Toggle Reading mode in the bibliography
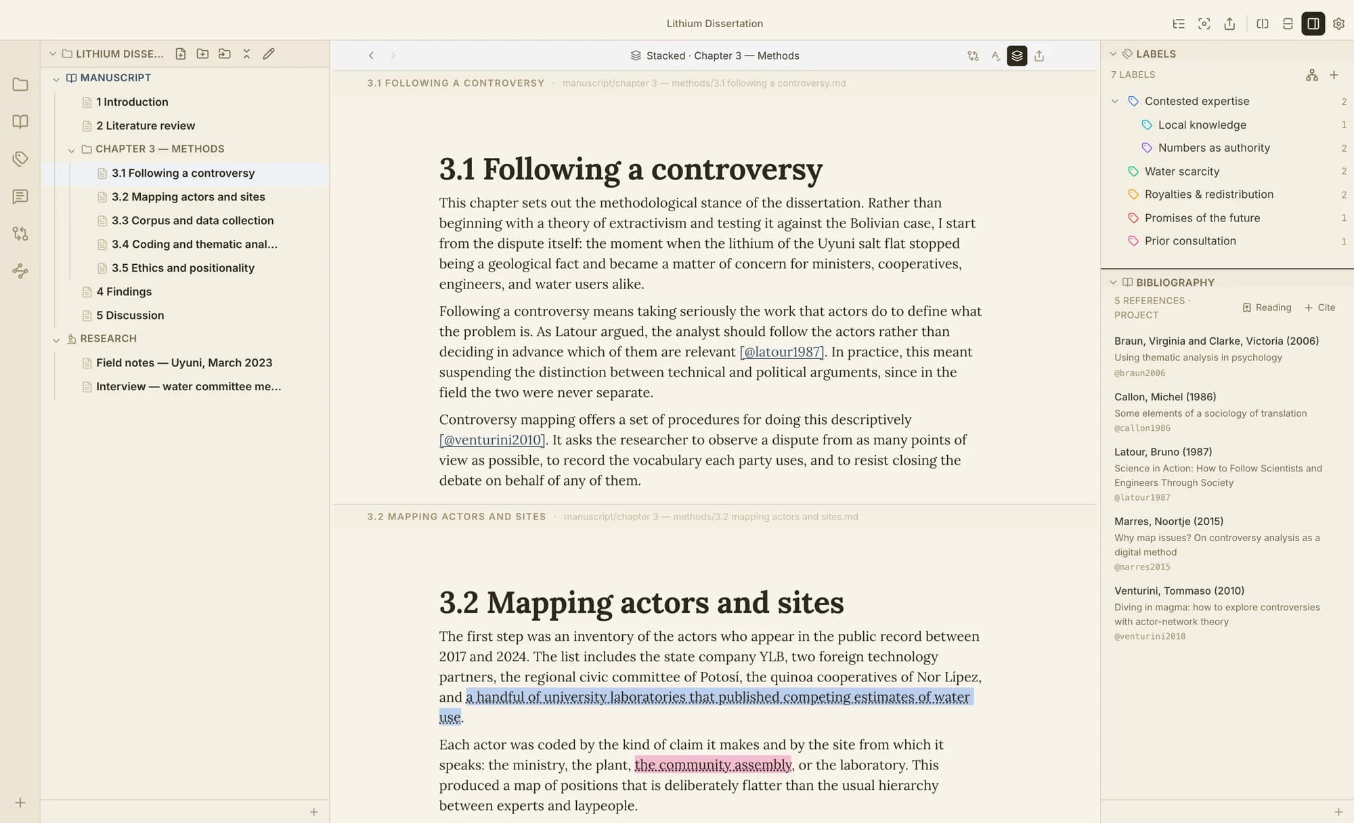This screenshot has height=823, width=1354. [x=1267, y=308]
